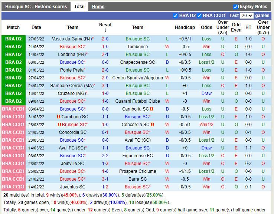Viewport: 274px width, 214px height.
Task: Click red card icon before Camboriu SC on 31/03/22
Action: coord(59,117)
